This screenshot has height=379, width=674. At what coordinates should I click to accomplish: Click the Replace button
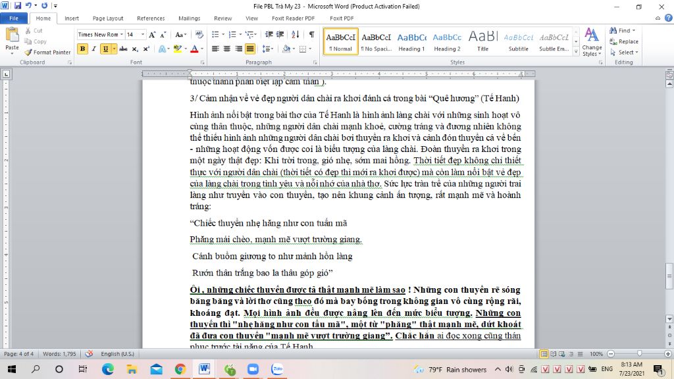tap(624, 41)
